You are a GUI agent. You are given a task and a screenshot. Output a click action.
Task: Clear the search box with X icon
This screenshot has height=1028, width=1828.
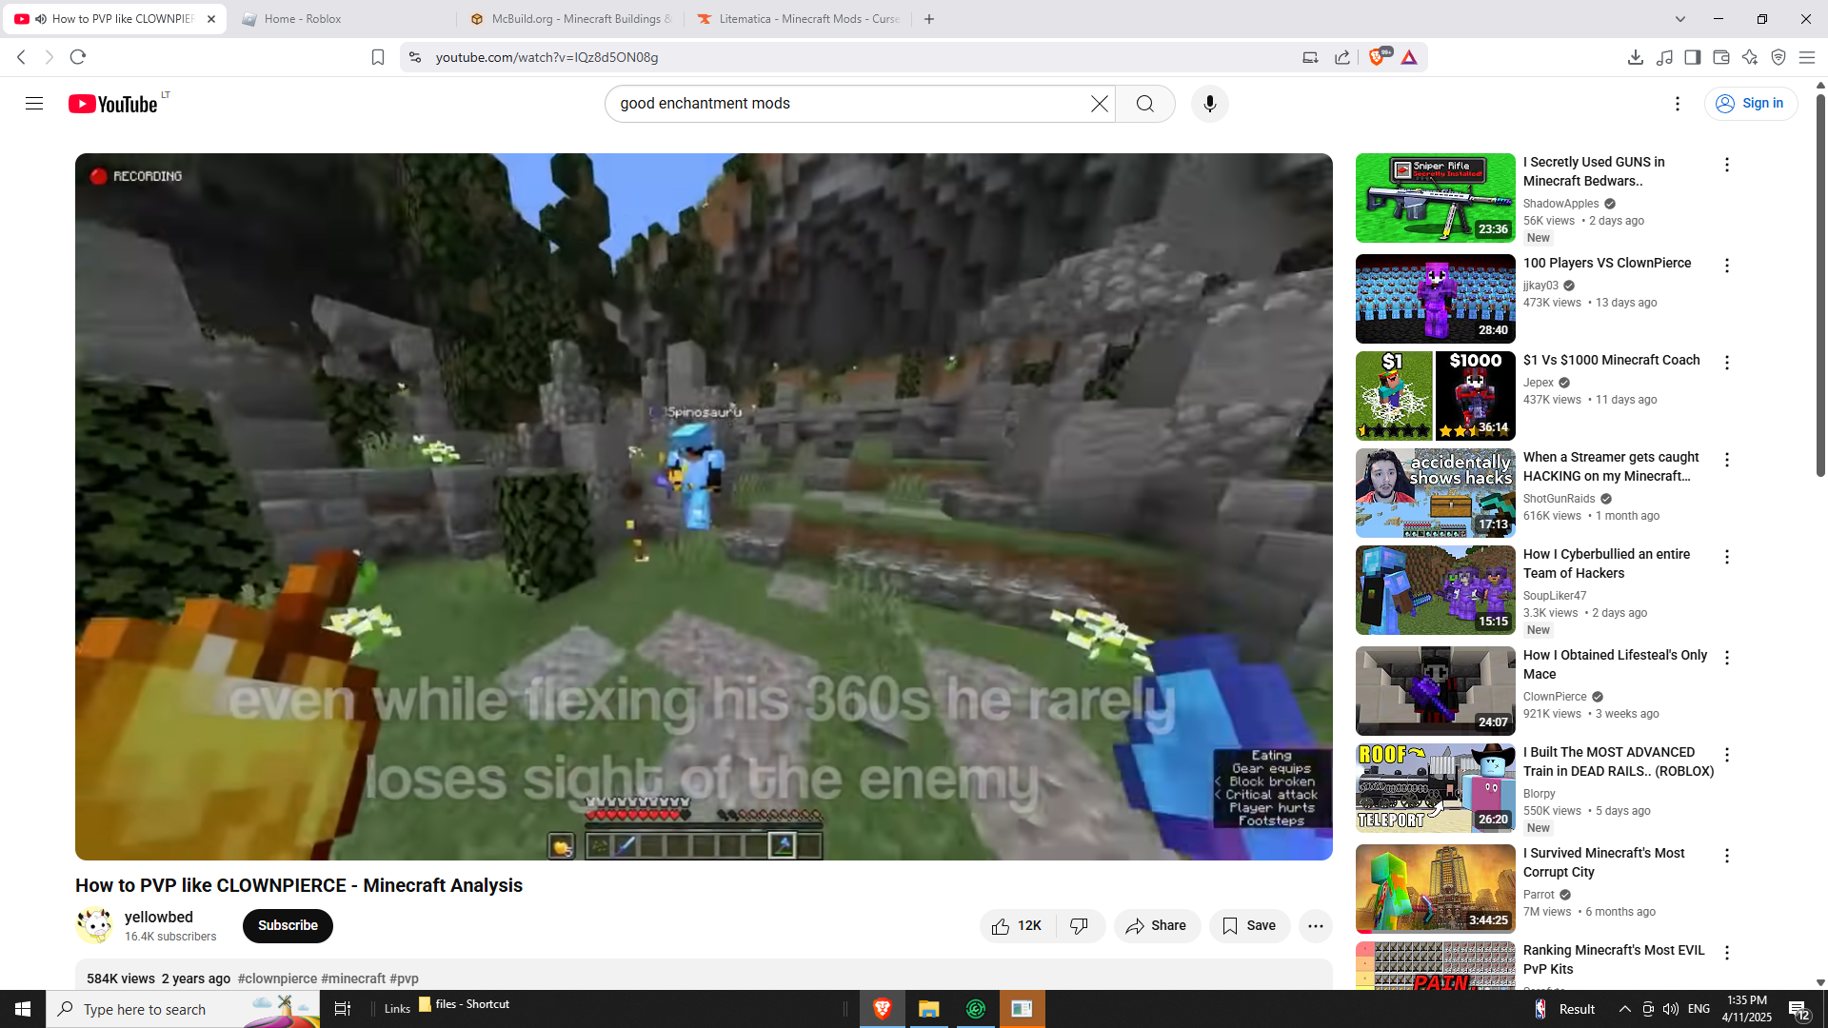1099,104
